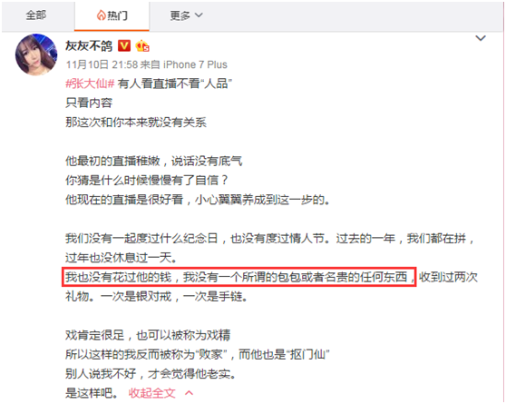Click the line 戏肯定很足
This screenshot has width=506, height=404.
click(148, 335)
